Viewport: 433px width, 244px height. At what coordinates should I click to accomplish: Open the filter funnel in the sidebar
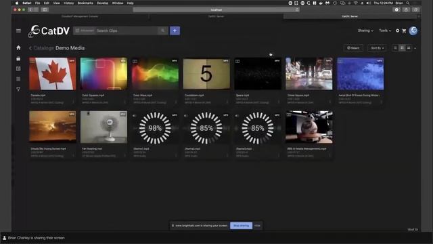(x=18, y=89)
